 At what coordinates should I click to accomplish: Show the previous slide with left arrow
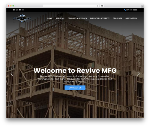click(x=12, y=74)
